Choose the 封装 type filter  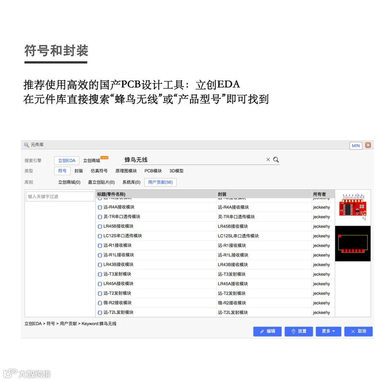pyautogui.click(x=79, y=171)
